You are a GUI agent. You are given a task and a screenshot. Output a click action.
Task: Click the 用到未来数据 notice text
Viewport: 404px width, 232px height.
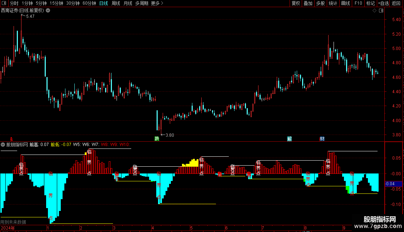click(13, 222)
